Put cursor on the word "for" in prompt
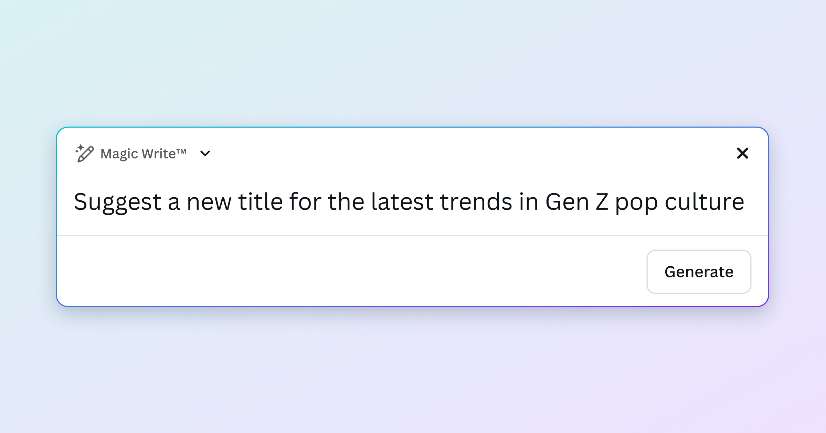Viewport: 826px width, 433px height. [x=305, y=201]
